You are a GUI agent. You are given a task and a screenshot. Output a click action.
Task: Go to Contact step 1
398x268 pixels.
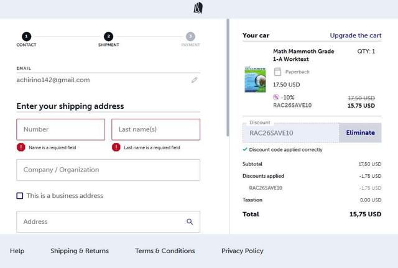[x=26, y=37]
